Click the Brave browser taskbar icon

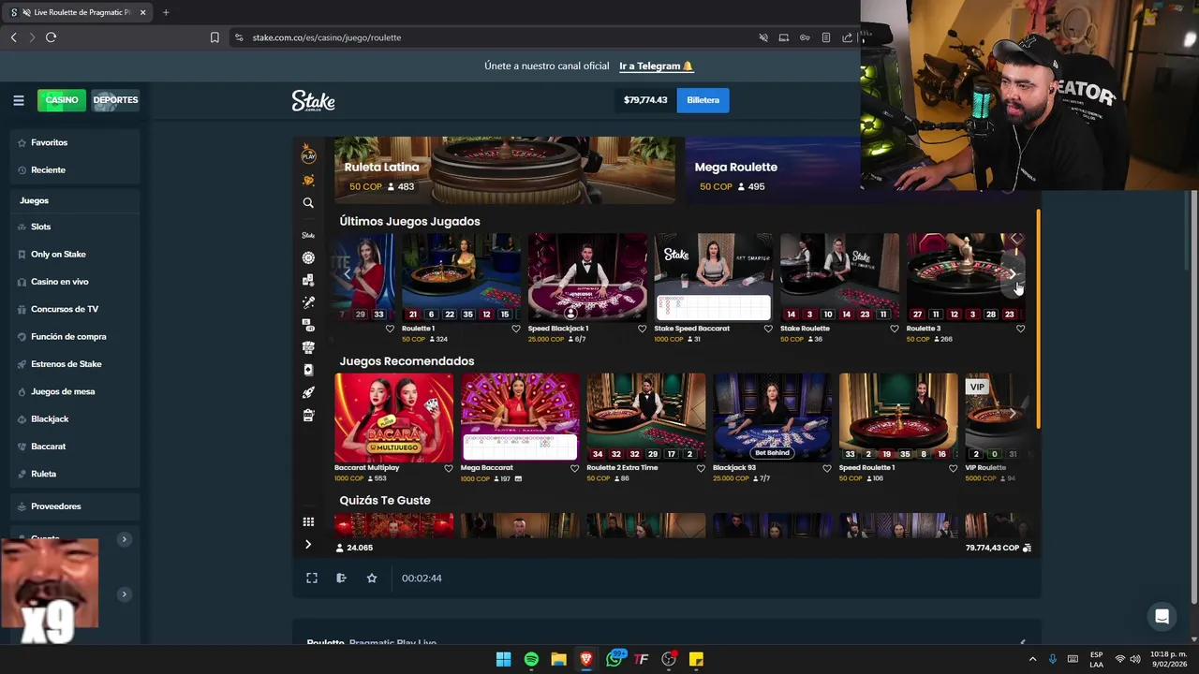point(585,659)
